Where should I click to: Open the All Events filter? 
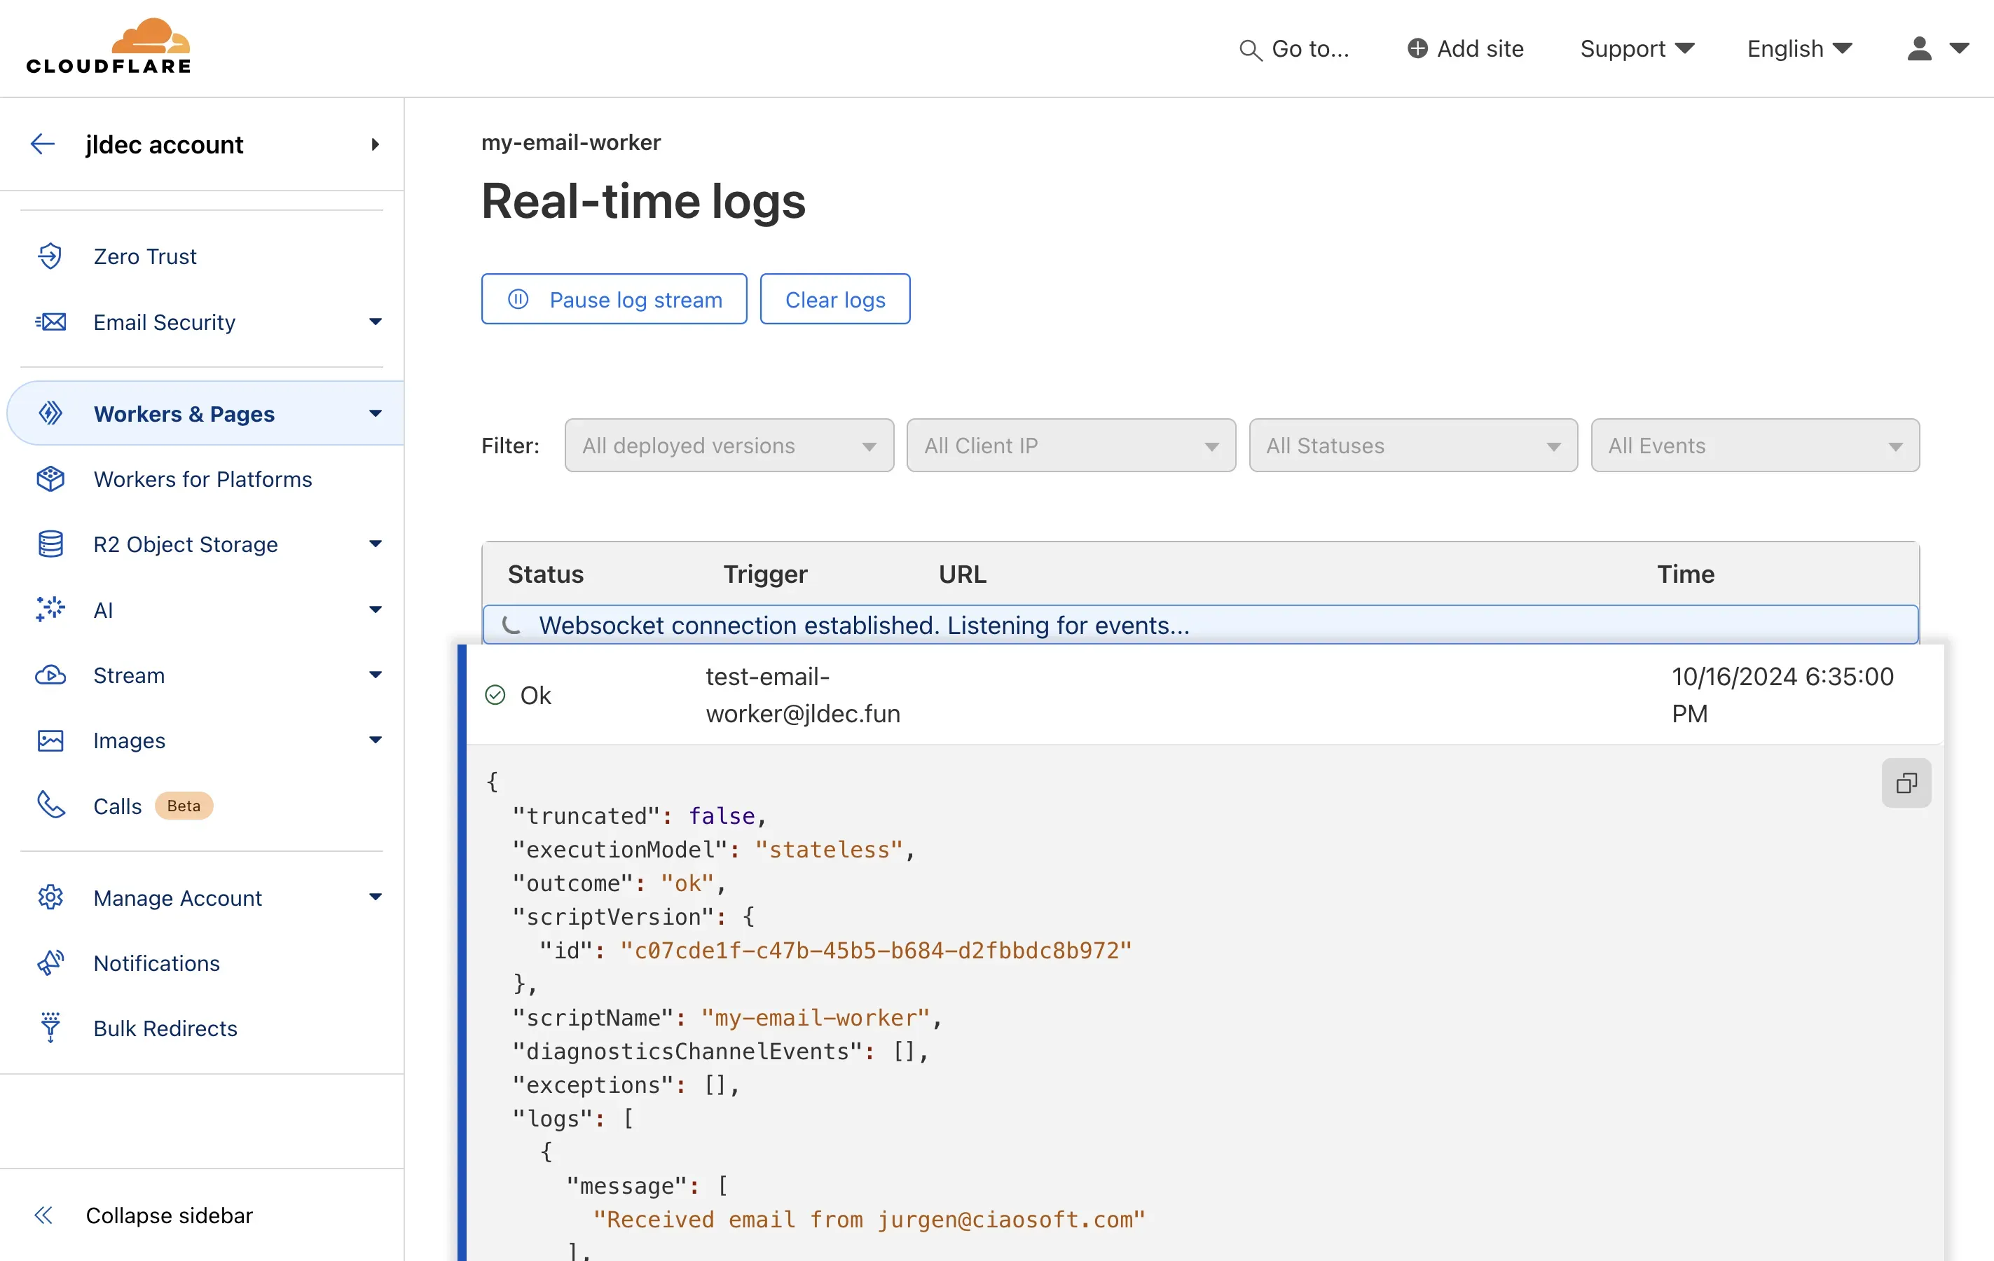[x=1754, y=446]
